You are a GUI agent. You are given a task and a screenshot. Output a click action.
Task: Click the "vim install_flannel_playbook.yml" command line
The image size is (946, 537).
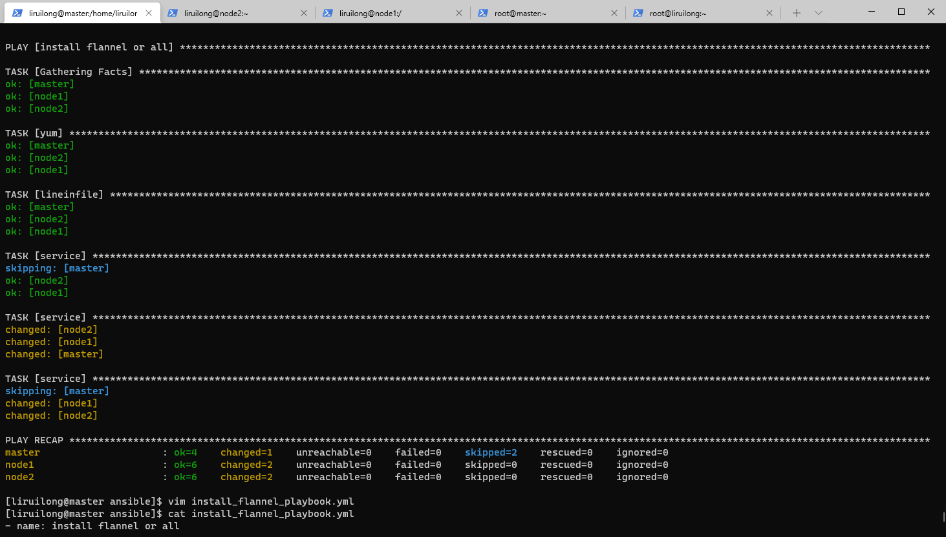point(180,501)
